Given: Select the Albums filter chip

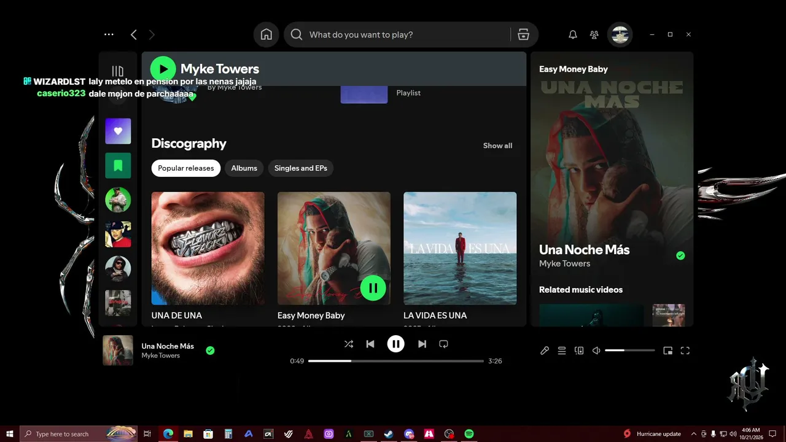Looking at the screenshot, I should pyautogui.click(x=244, y=168).
